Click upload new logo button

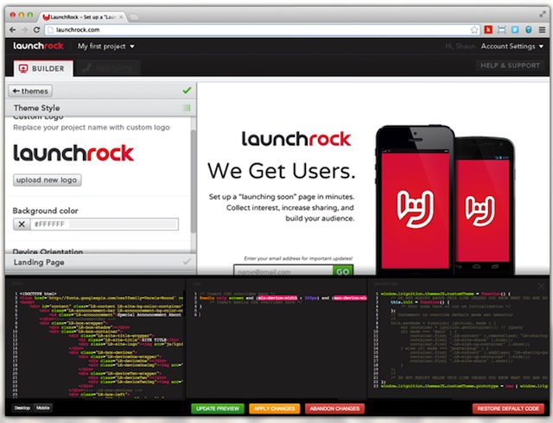click(48, 180)
